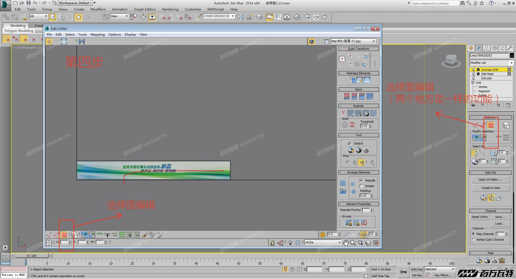Open the Rendering menu in main menubar
Viewport: 516px width, 279px height.
tap(170, 9)
